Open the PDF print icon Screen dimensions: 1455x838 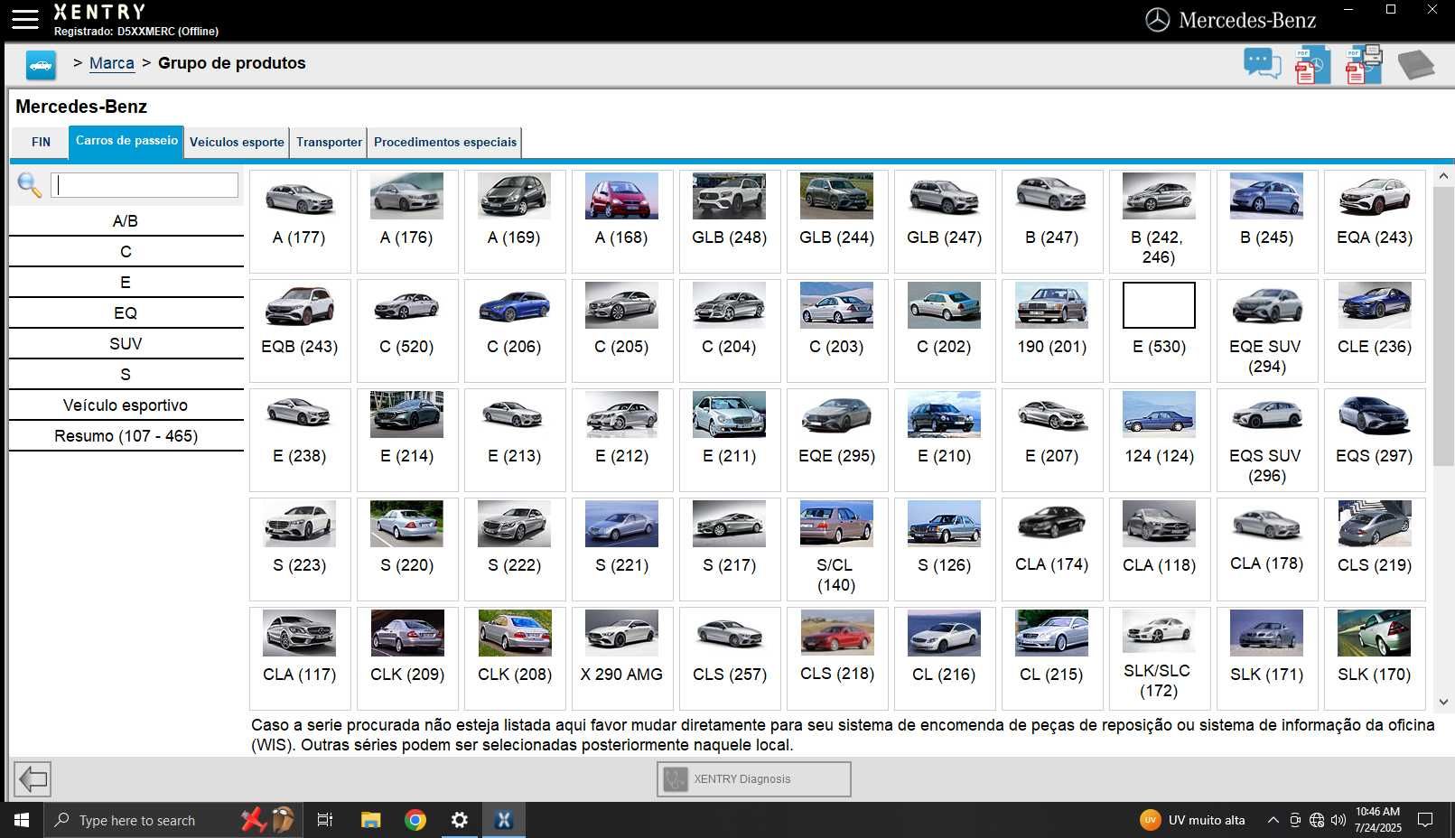click(x=1364, y=65)
